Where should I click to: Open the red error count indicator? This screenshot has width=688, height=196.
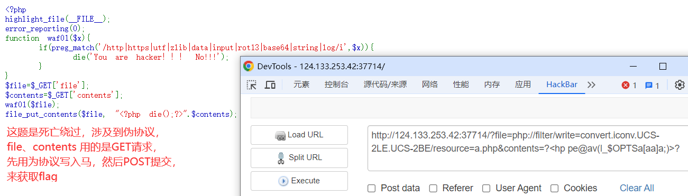click(629, 85)
